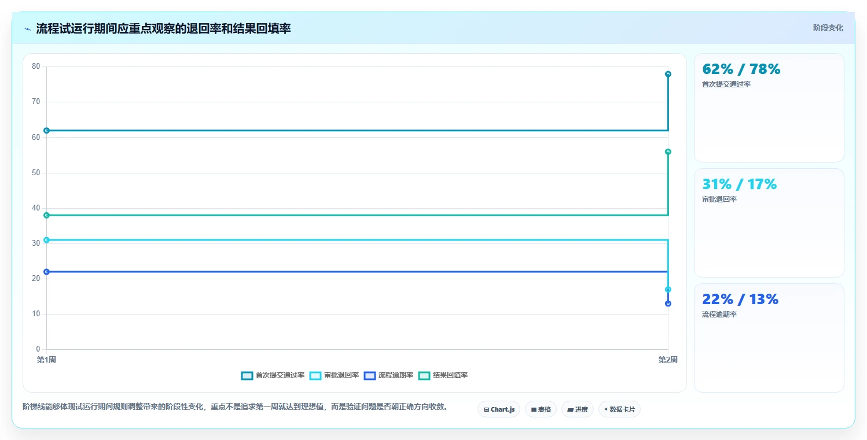Click the 31% / 17% card value

click(739, 184)
